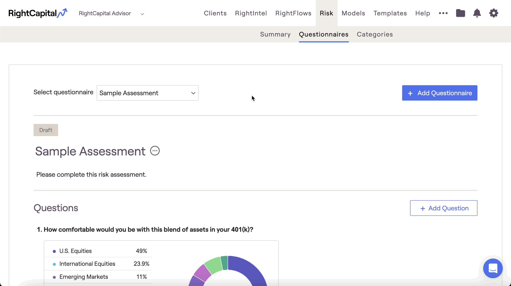Open the options menu beside Sample Assessment title

click(155, 151)
